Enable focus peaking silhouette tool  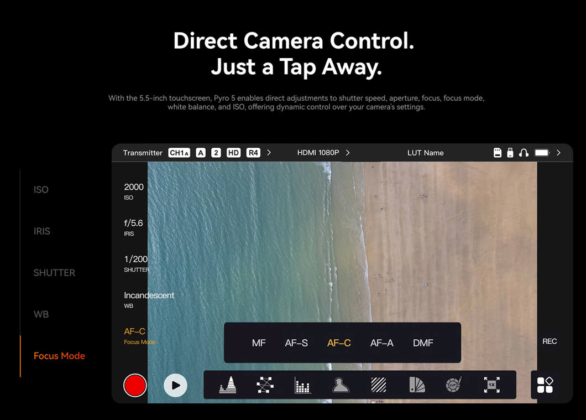tap(341, 385)
